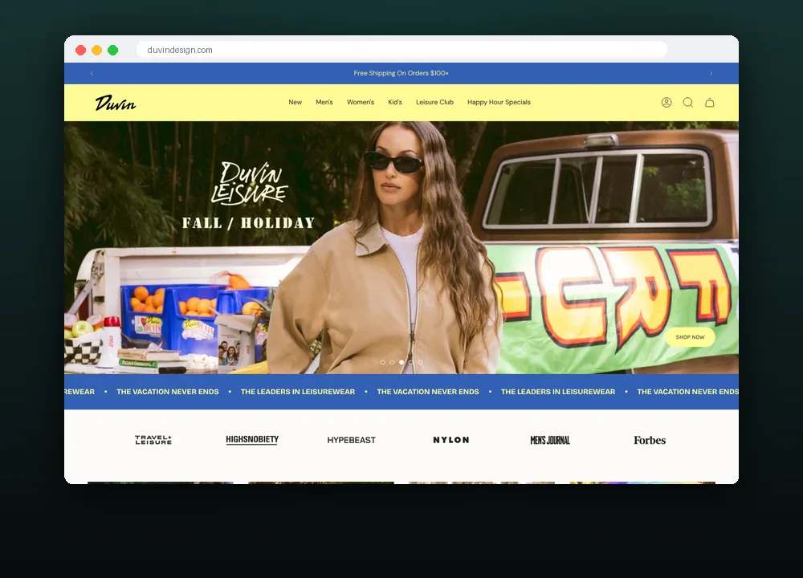Image resolution: width=803 pixels, height=578 pixels.
Task: Select the first carousel slide dot
Action: point(382,362)
